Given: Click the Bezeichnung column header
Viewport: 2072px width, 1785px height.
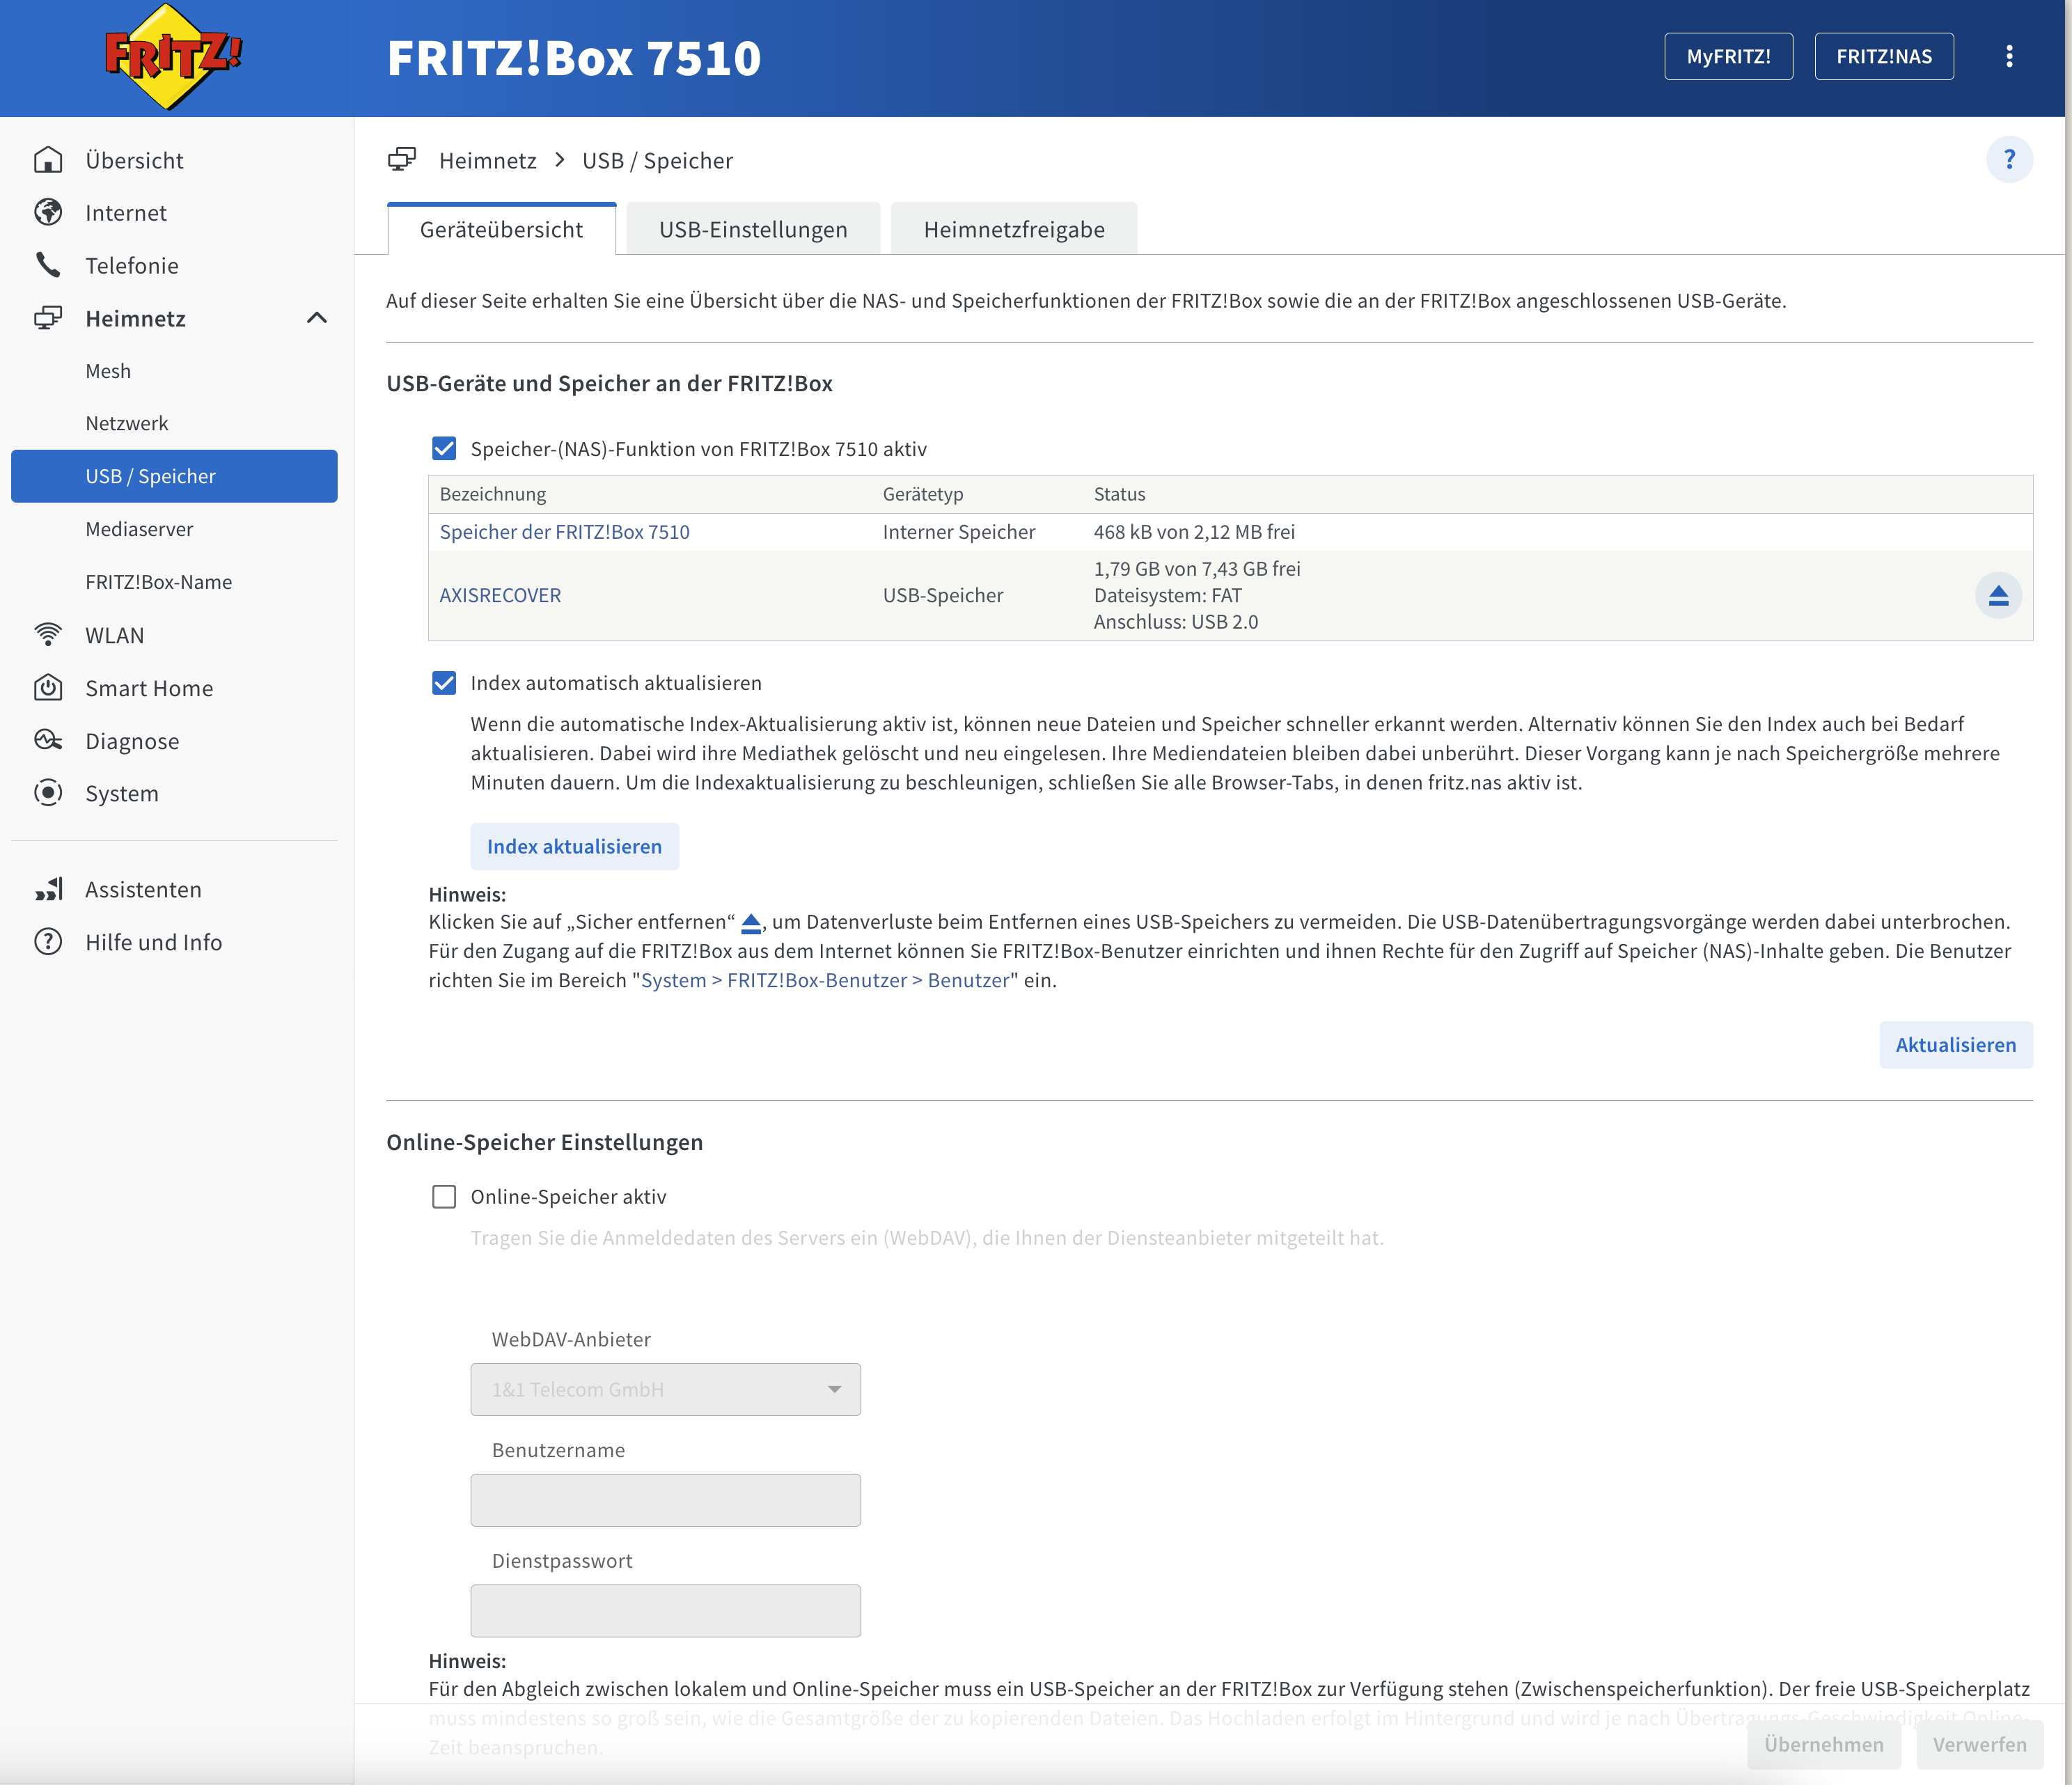Looking at the screenshot, I should [493, 494].
